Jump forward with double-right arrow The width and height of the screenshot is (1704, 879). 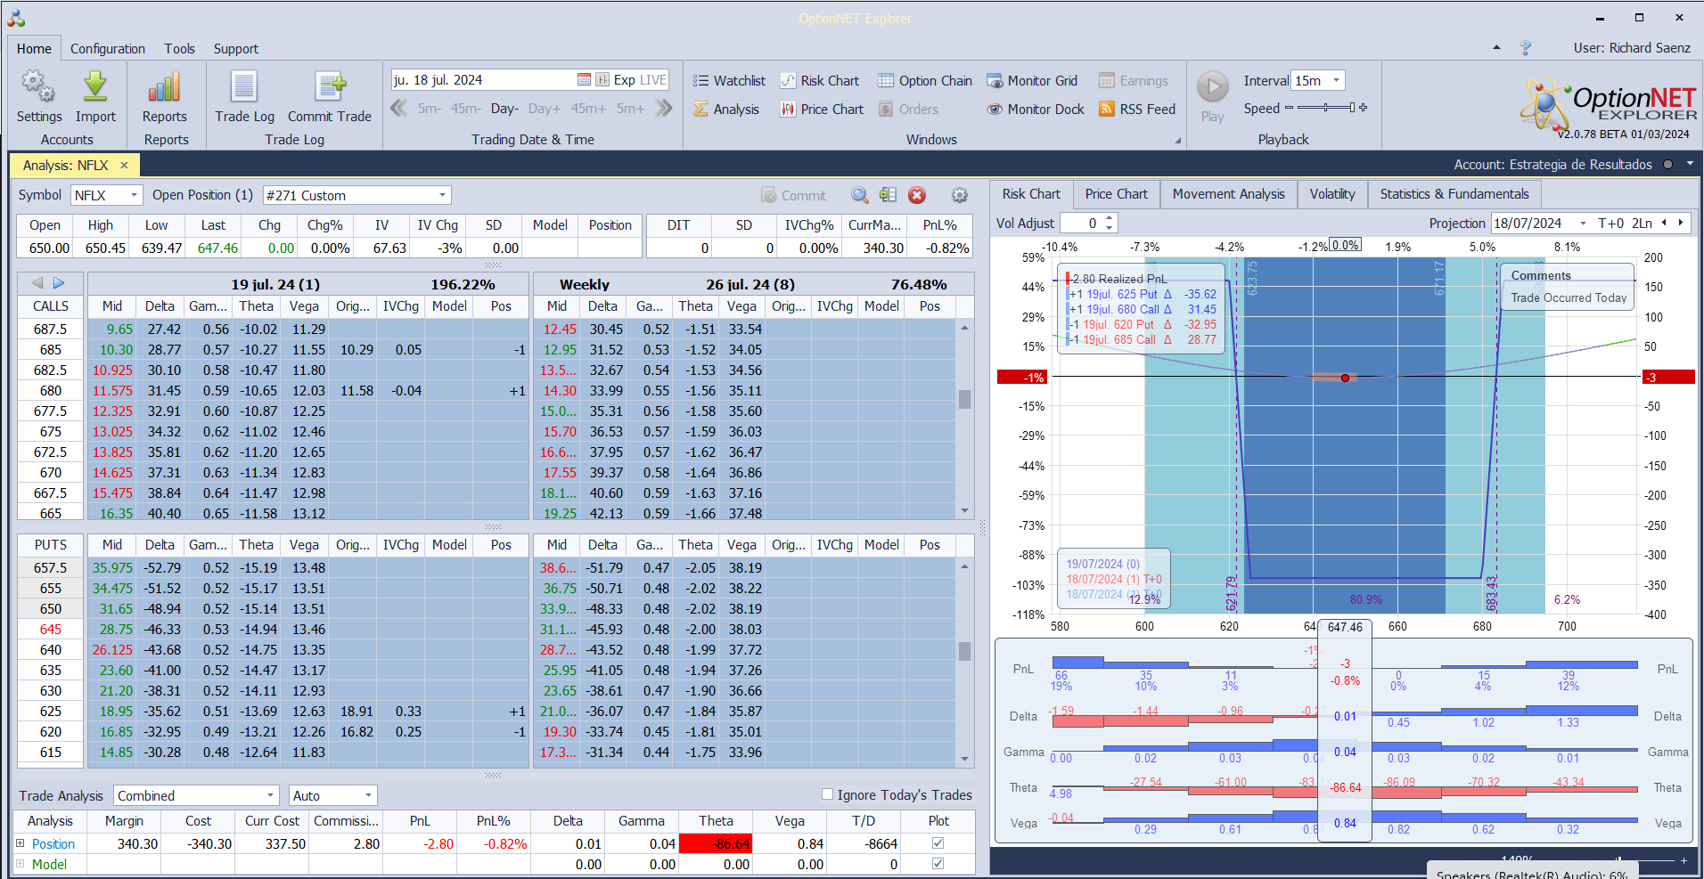[x=663, y=109]
